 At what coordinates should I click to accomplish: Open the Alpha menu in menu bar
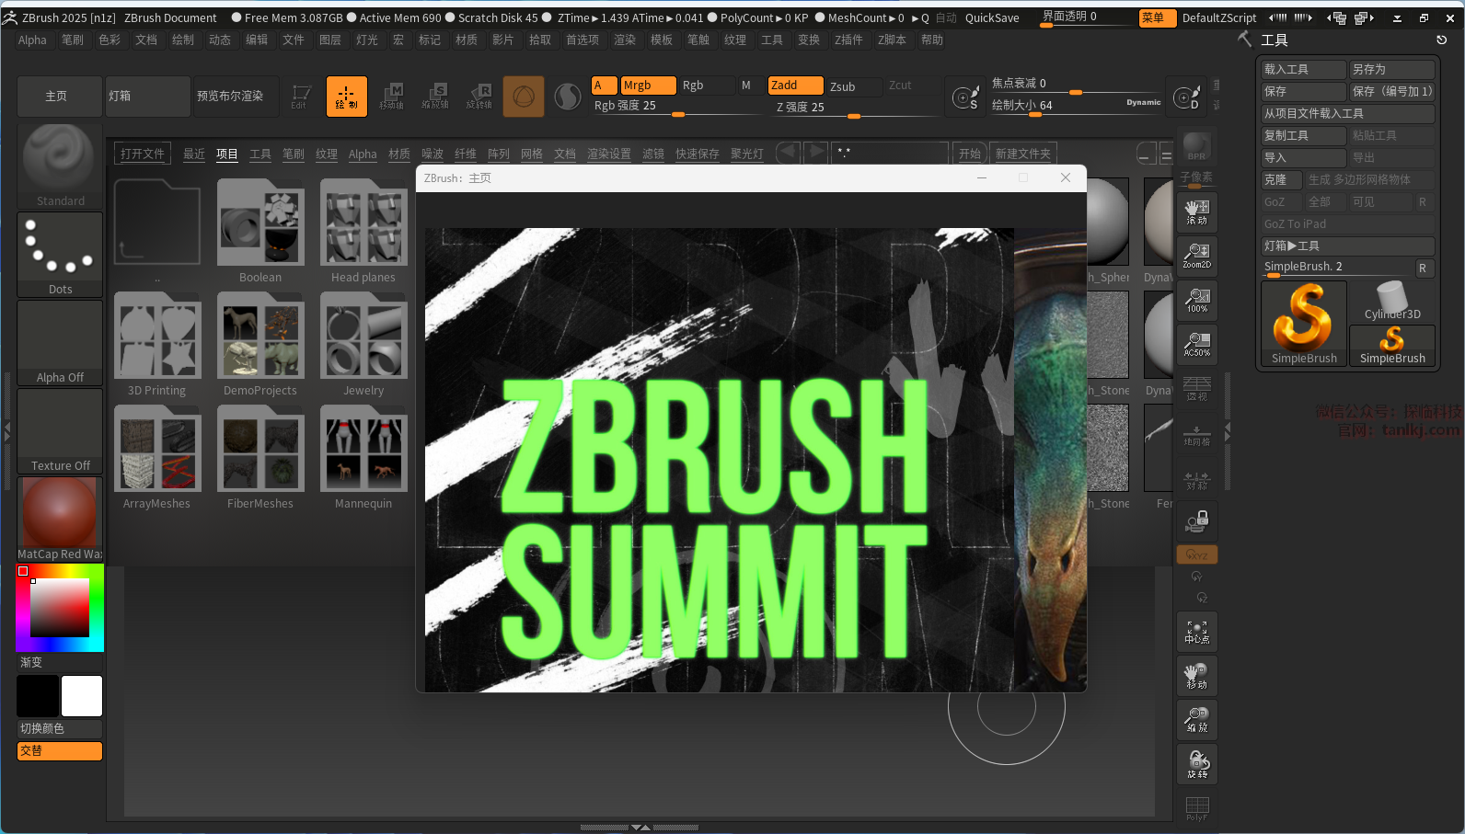coord(32,40)
